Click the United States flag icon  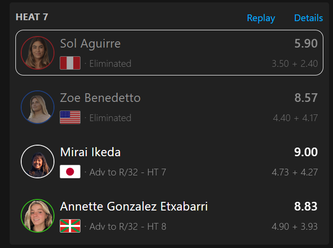point(70,117)
